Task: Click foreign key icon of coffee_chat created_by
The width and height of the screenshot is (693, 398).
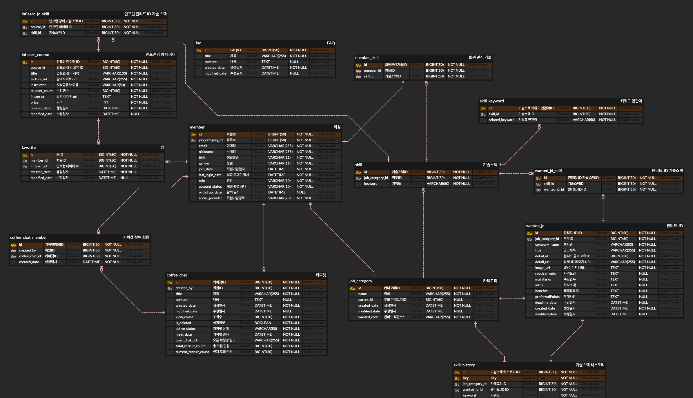Action: pyautogui.click(x=170, y=288)
